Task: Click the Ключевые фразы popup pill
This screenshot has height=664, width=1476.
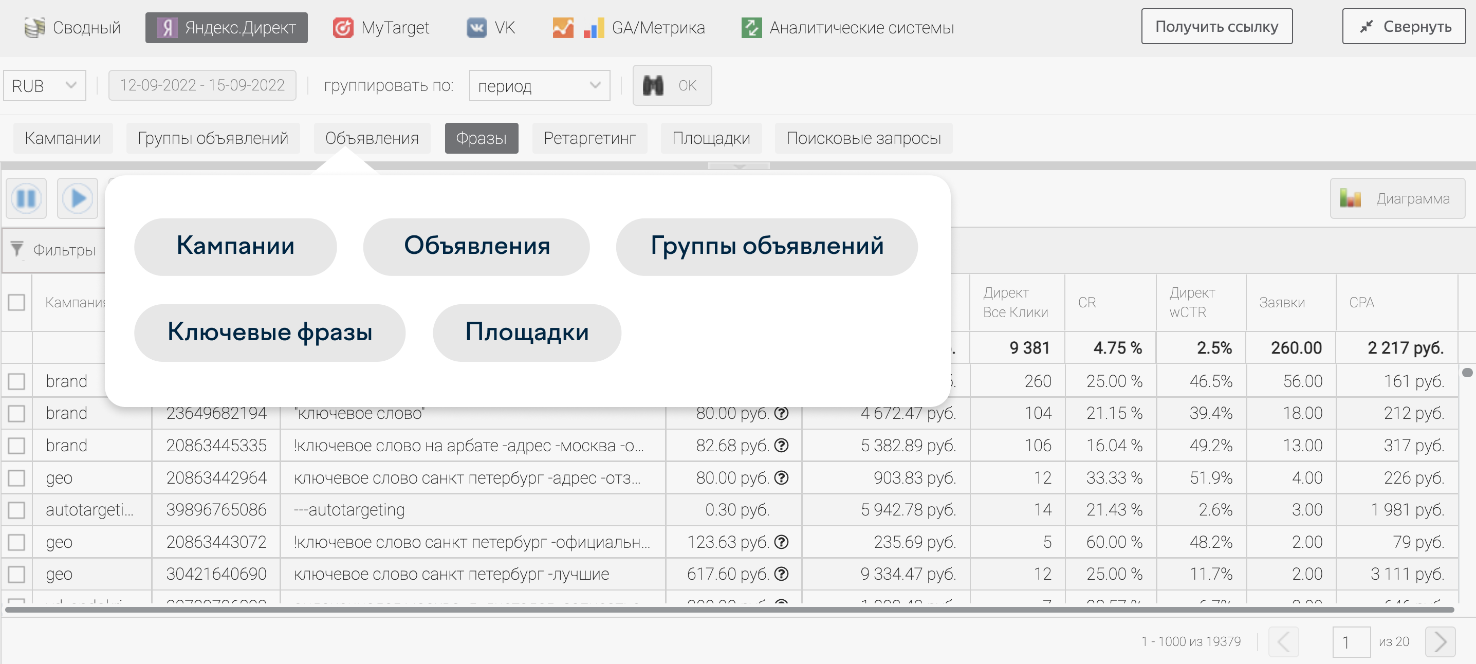Action: [270, 333]
